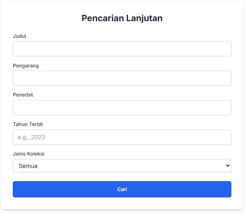The height and width of the screenshot is (213, 245).
Task: Click the "e.g., 2023" placeholder text
Action: (32, 137)
